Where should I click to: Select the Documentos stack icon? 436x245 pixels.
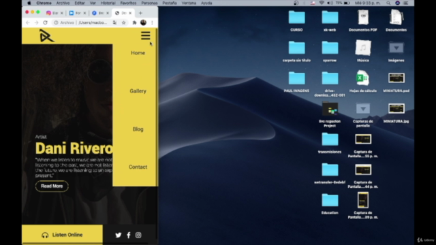tap(396, 18)
